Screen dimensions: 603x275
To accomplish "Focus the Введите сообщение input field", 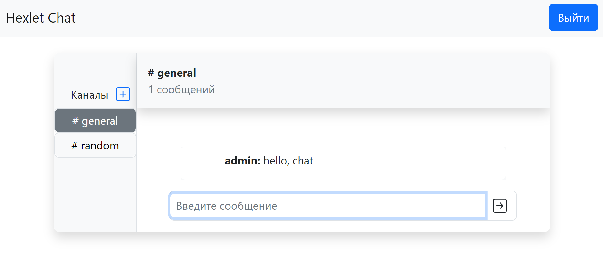I will [x=328, y=206].
